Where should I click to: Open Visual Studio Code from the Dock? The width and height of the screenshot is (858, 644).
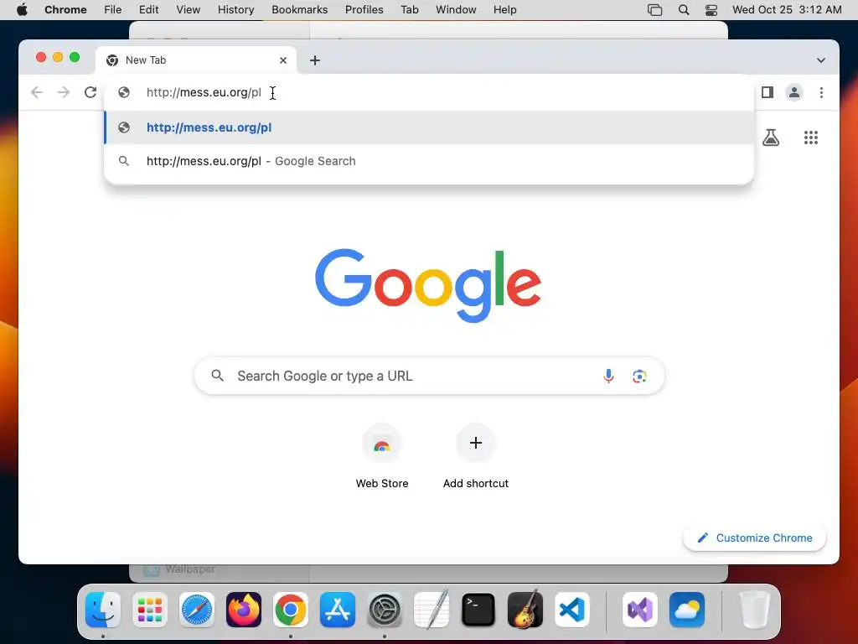point(572,610)
